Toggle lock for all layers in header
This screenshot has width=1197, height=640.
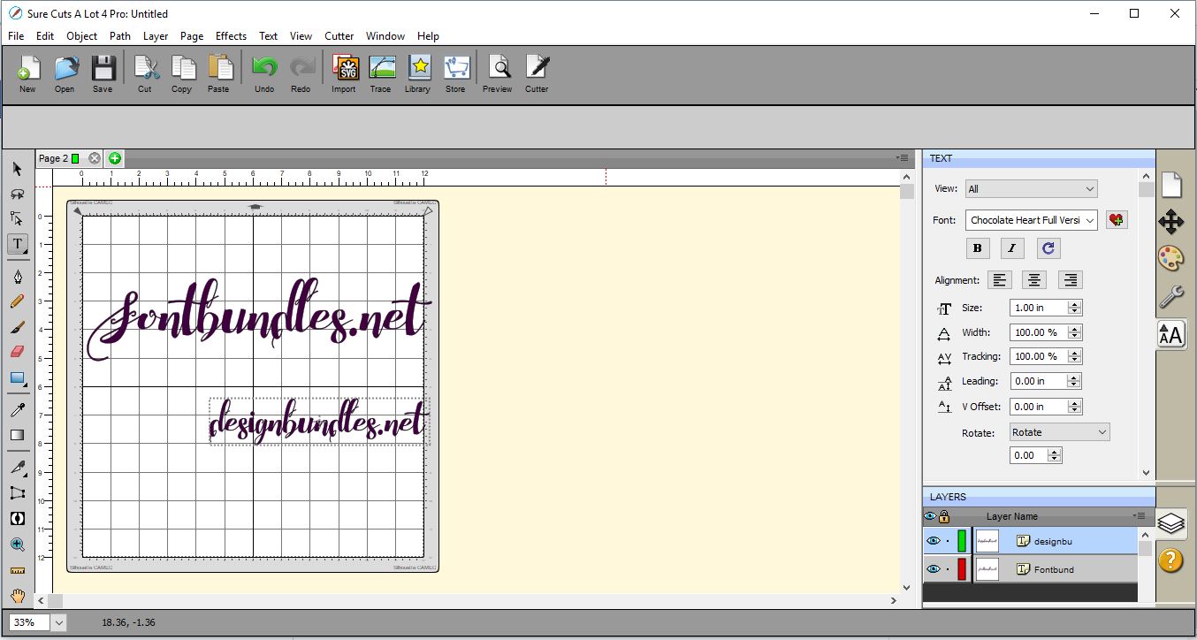pos(944,516)
